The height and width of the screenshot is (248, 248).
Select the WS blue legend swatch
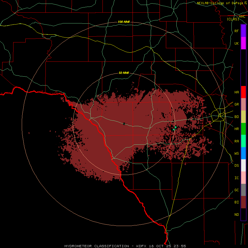[243, 153]
